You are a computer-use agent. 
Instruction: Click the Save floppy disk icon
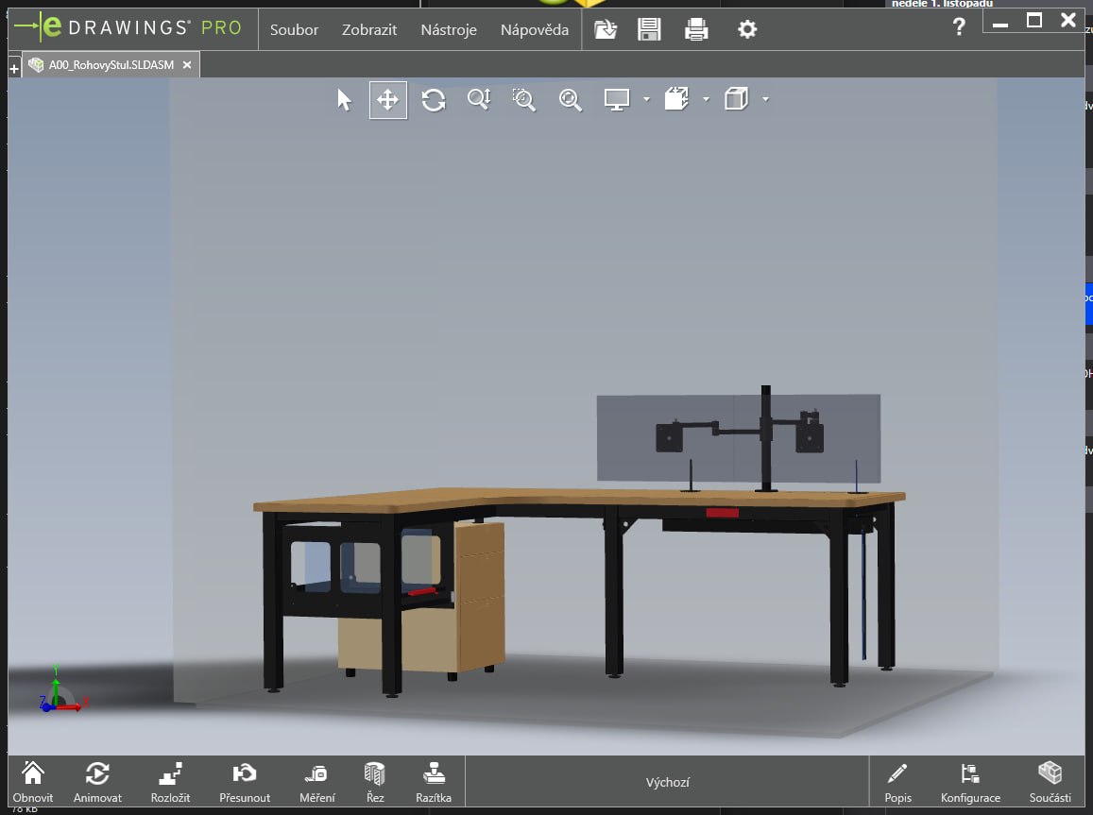click(649, 29)
